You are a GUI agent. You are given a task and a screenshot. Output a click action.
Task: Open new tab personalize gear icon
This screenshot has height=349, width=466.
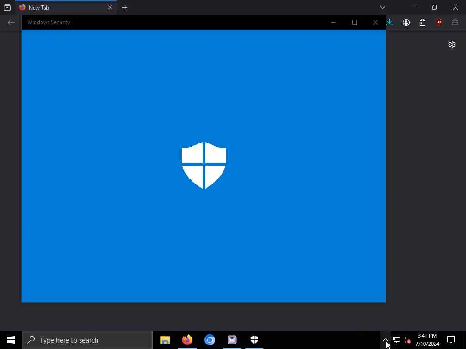452,45
